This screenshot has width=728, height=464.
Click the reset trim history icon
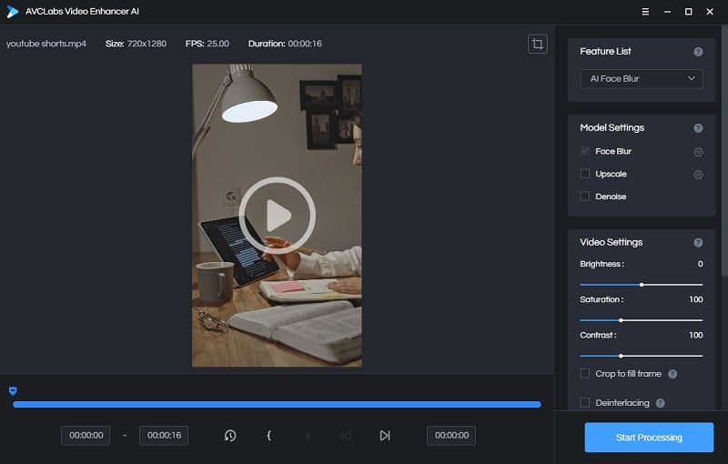(x=230, y=436)
